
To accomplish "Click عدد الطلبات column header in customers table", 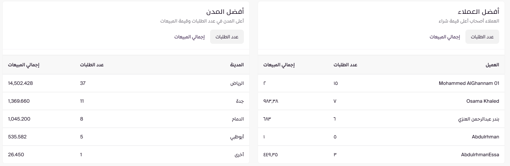I will pyautogui.click(x=346, y=65).
